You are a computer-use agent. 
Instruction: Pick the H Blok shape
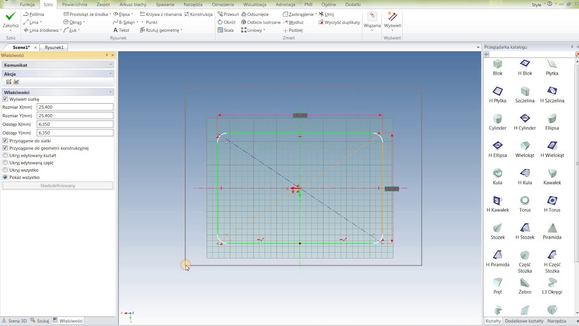coord(525,67)
